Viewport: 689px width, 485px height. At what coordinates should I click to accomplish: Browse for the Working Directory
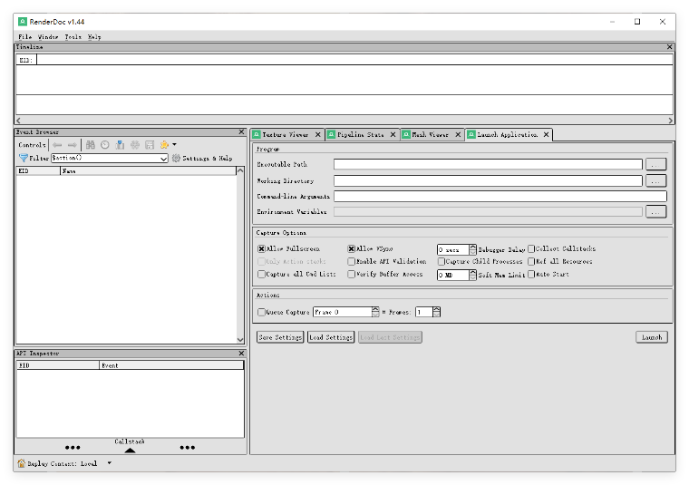point(656,180)
